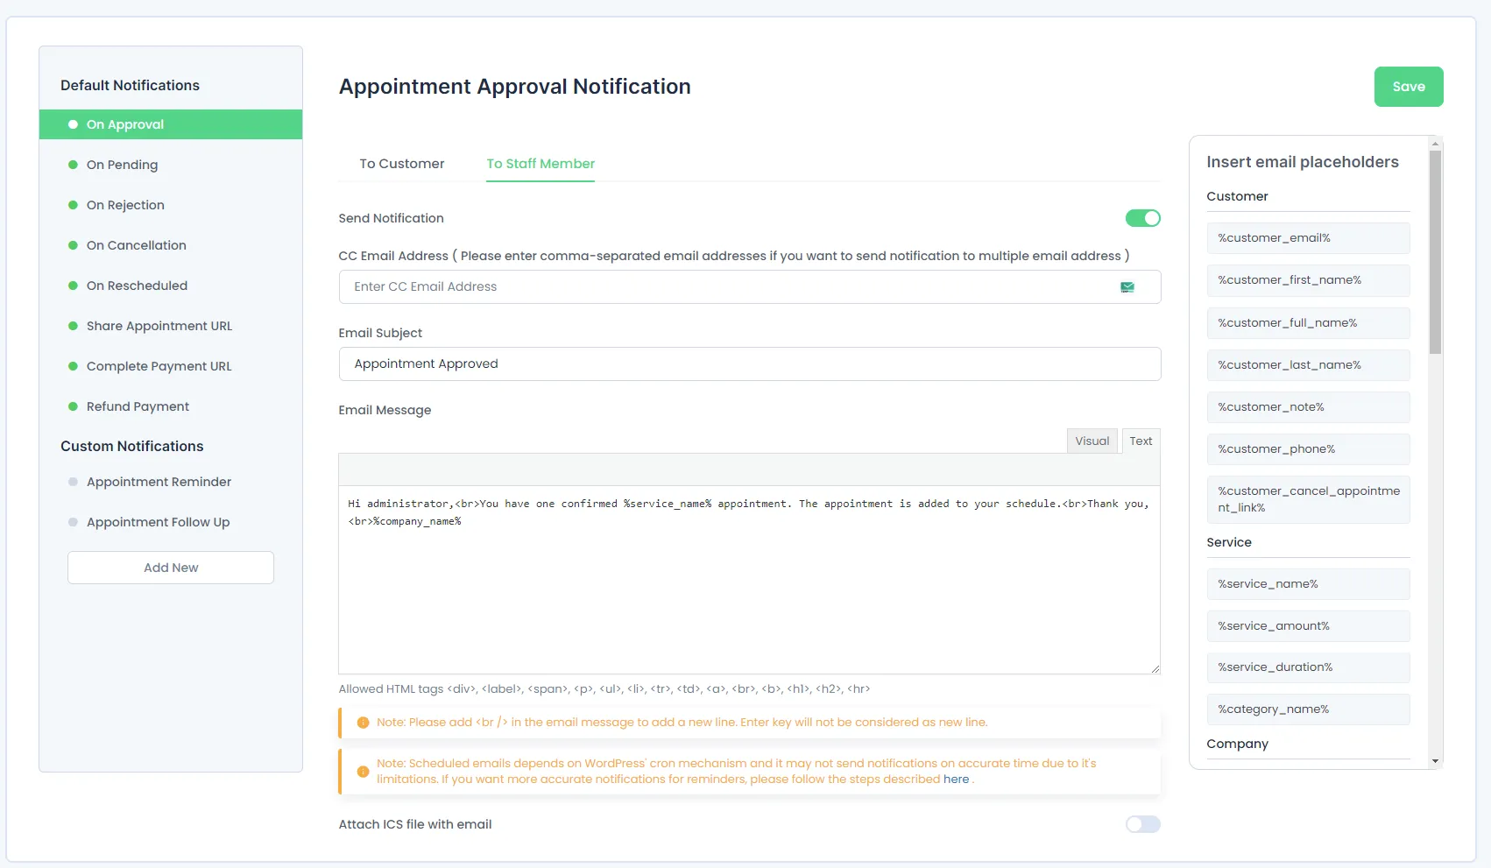
Task: Click the placeholders panel scrollbar
Action: (x=1435, y=252)
